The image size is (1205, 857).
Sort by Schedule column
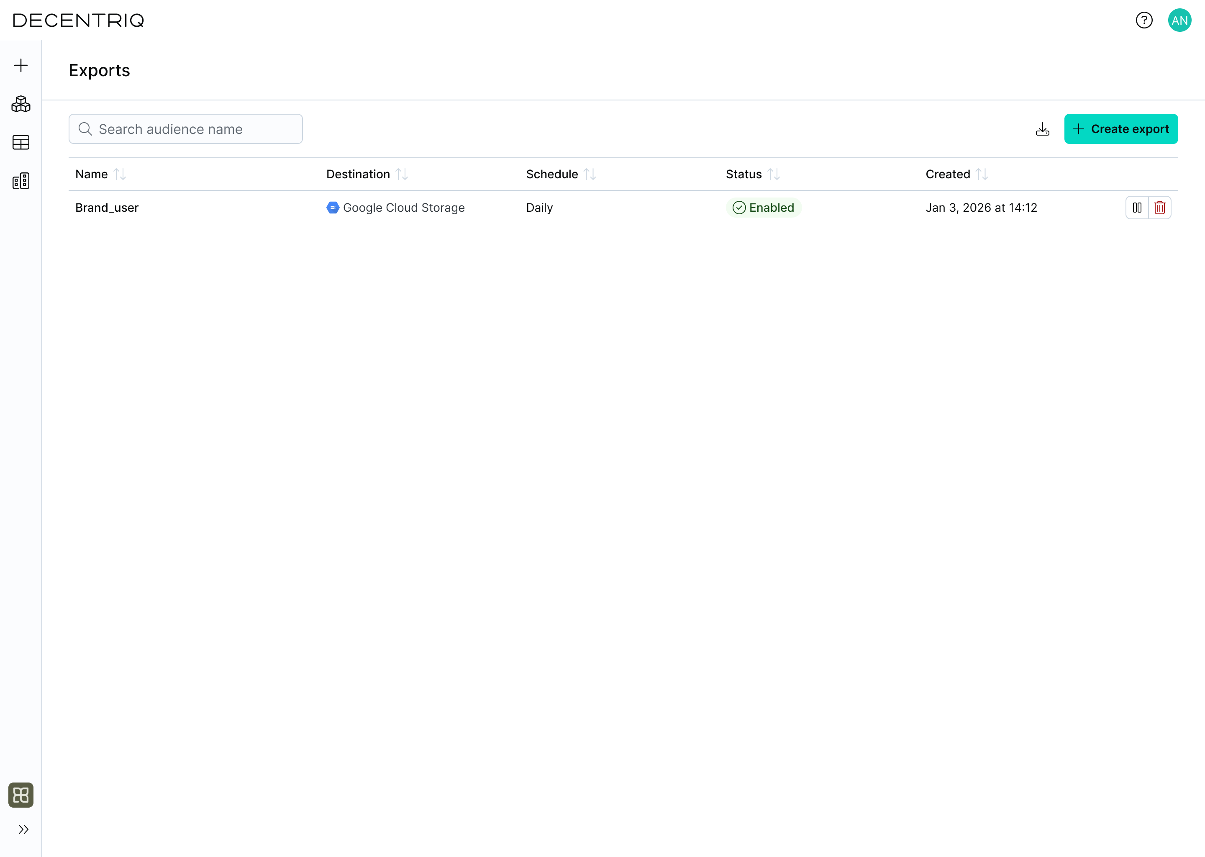coord(590,174)
